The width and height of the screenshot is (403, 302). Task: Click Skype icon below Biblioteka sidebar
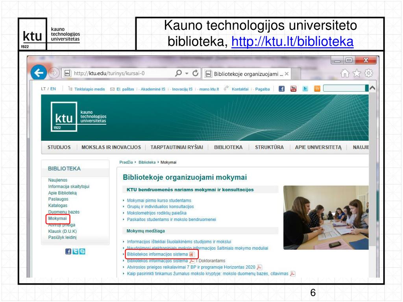(x=82, y=251)
